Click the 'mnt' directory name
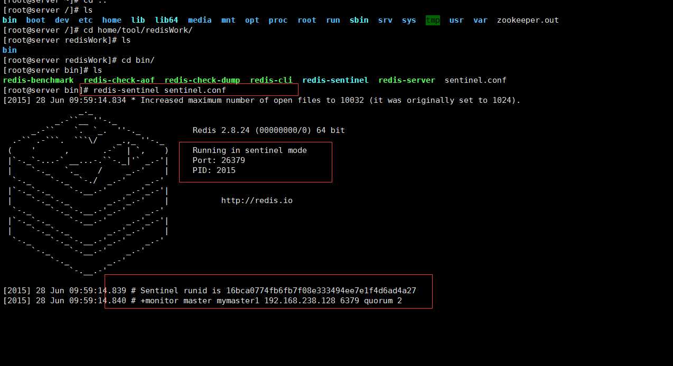 pyautogui.click(x=228, y=20)
